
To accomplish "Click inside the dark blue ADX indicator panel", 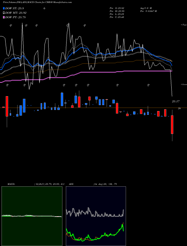I will pos(96,216).
